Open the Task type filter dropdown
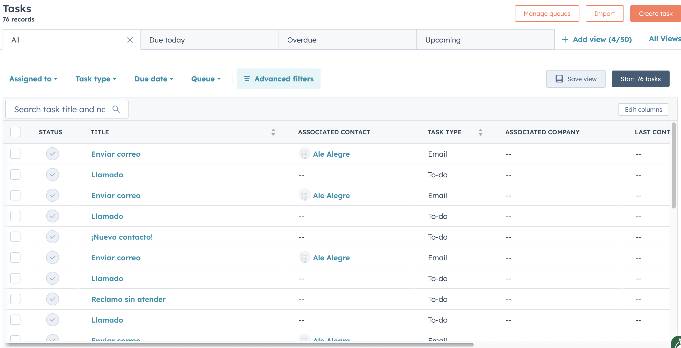 point(96,79)
